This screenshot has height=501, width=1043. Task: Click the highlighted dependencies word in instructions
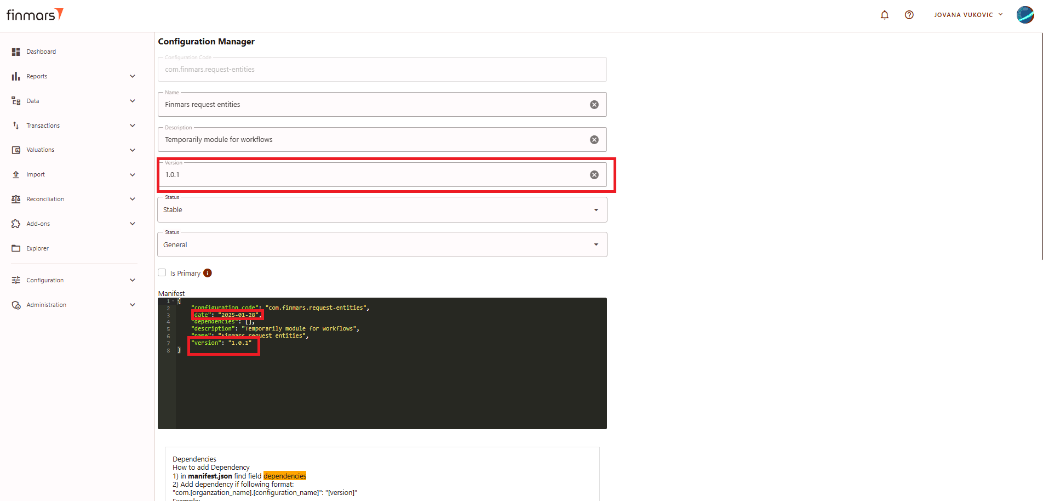(x=285, y=476)
